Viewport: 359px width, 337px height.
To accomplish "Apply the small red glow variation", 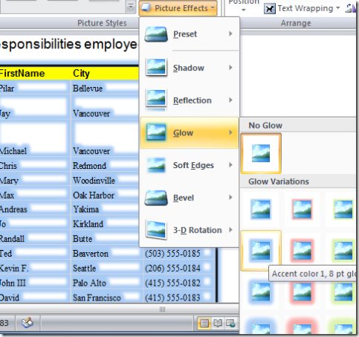I will click(302, 210).
